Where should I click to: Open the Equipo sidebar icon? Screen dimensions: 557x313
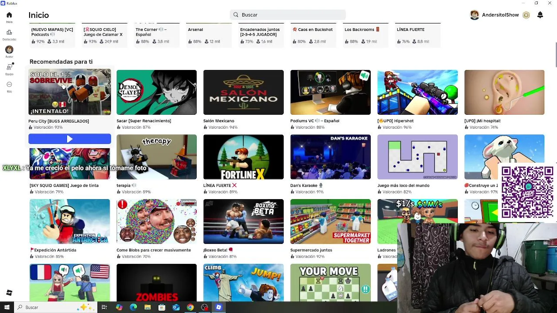pos(9,67)
